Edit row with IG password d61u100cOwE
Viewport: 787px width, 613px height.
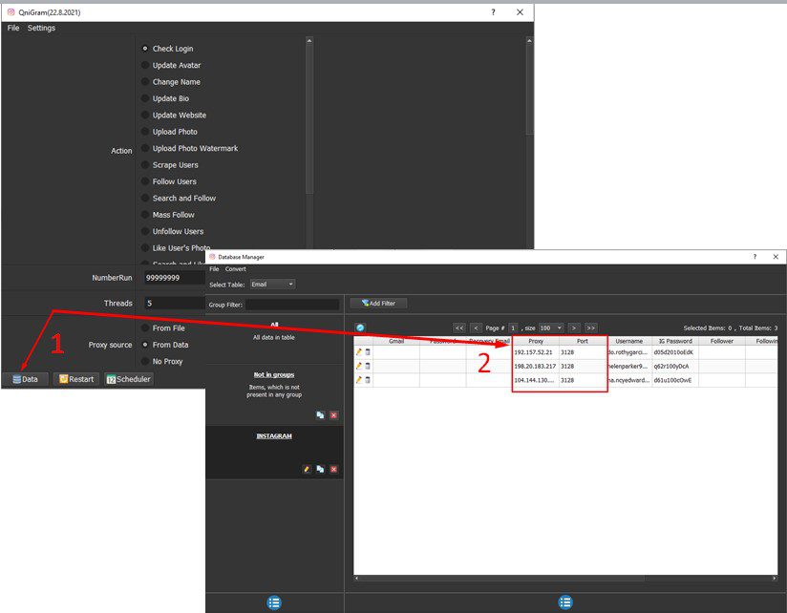click(x=359, y=380)
